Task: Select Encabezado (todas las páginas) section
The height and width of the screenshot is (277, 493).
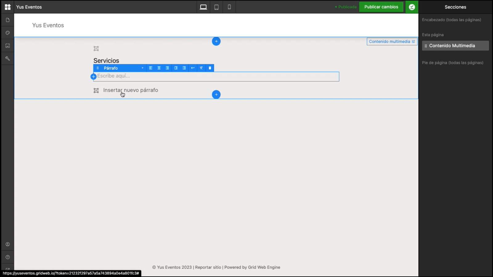Action: click(x=451, y=20)
